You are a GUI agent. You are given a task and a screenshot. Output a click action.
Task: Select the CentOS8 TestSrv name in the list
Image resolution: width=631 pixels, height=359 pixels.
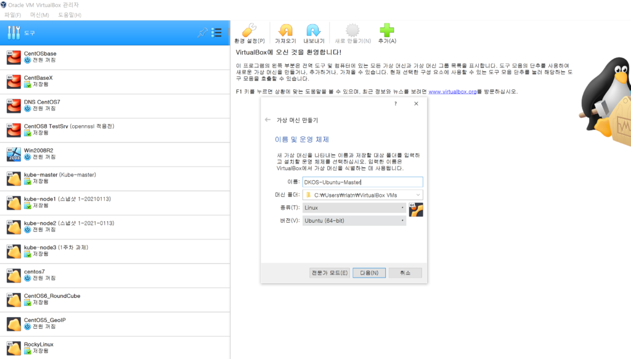[x=46, y=126]
